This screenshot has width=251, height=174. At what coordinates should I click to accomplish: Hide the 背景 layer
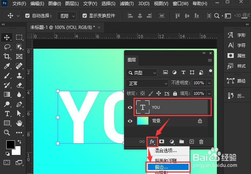(x=130, y=121)
